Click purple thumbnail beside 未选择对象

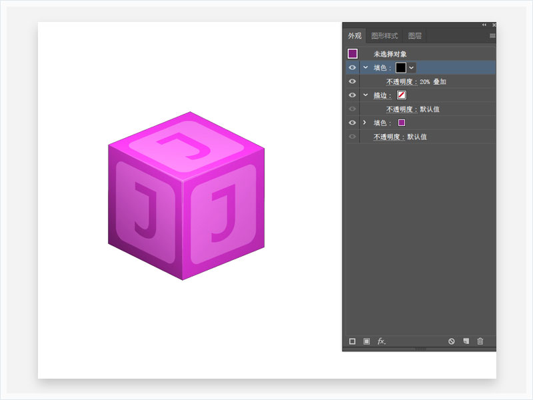[352, 53]
